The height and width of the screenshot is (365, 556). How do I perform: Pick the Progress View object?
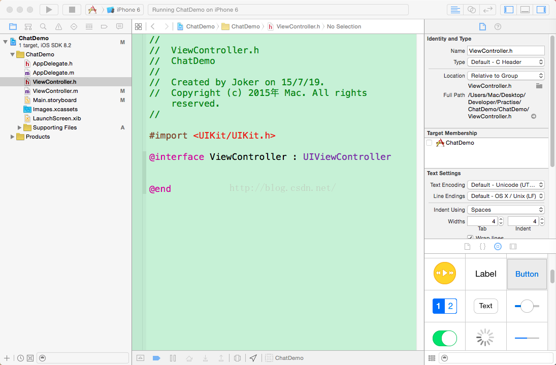pyautogui.click(x=527, y=338)
